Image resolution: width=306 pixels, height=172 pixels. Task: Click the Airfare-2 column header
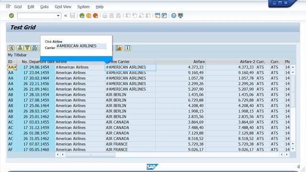pos(230,62)
